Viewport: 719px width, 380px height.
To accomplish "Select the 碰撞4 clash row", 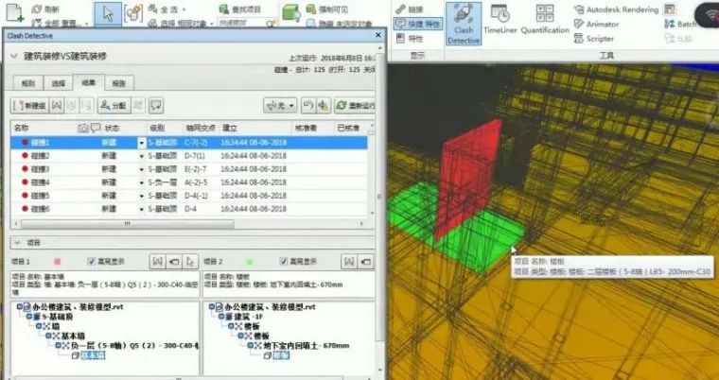I will coord(189,182).
